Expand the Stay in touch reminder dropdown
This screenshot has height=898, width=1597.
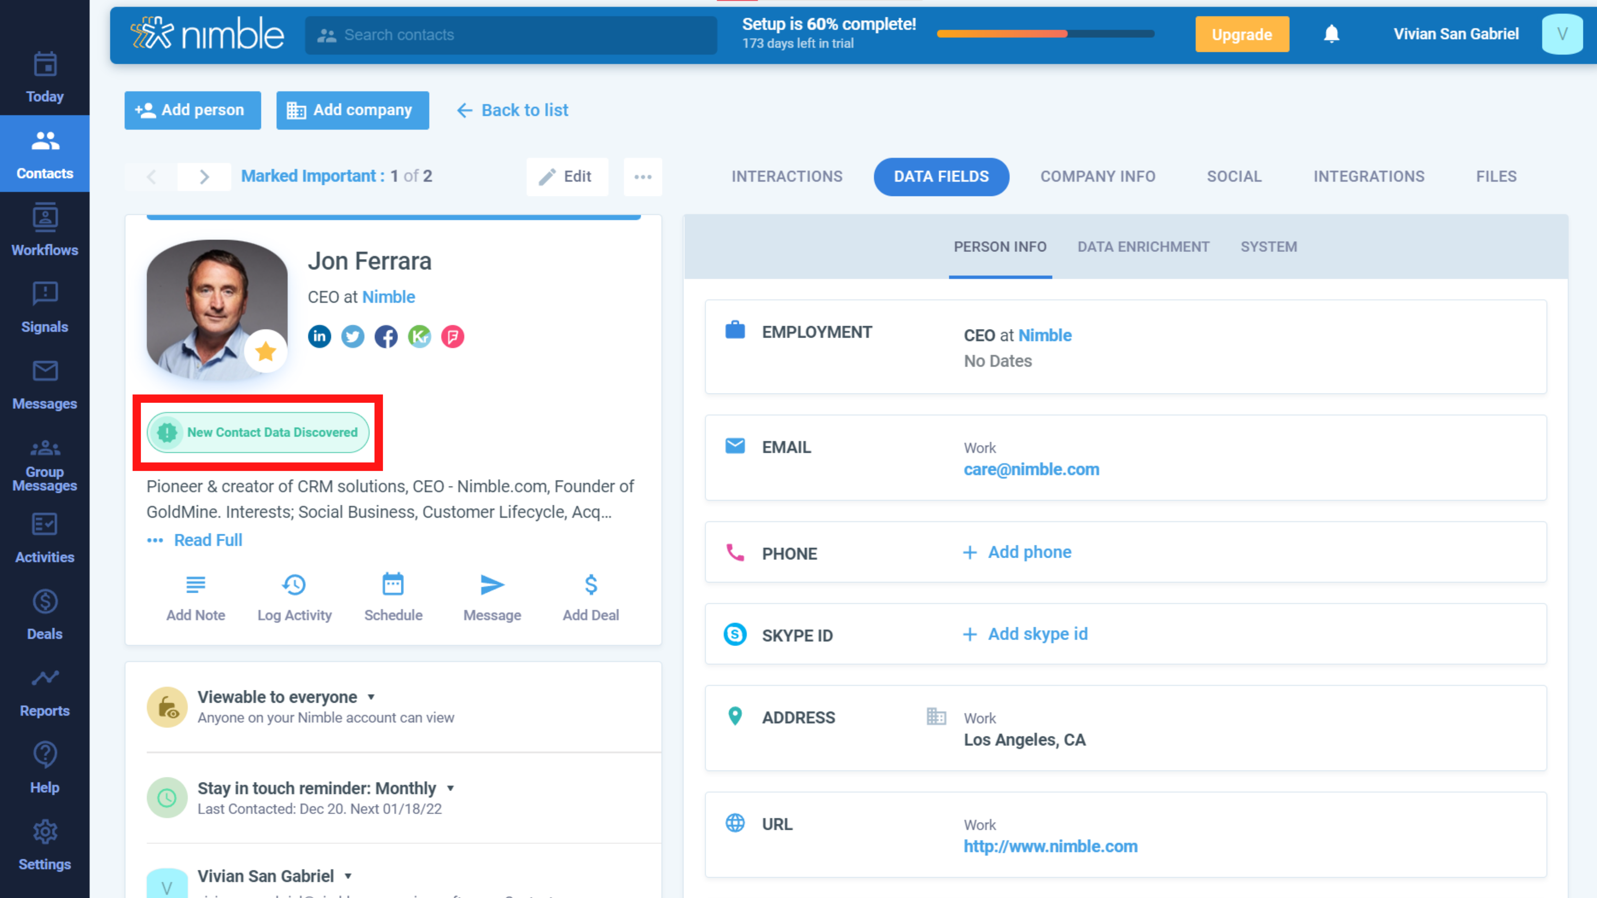pos(451,788)
